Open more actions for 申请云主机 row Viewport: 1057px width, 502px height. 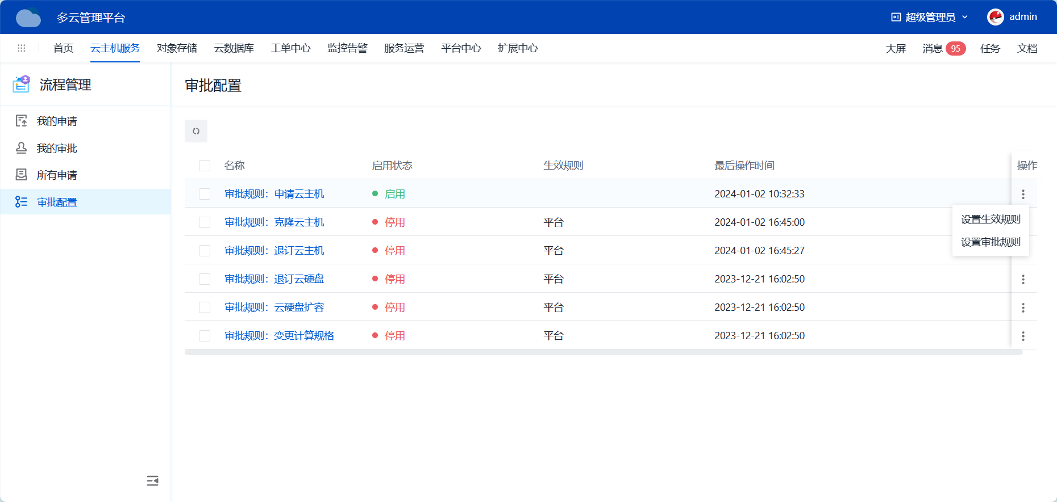[x=1023, y=194]
